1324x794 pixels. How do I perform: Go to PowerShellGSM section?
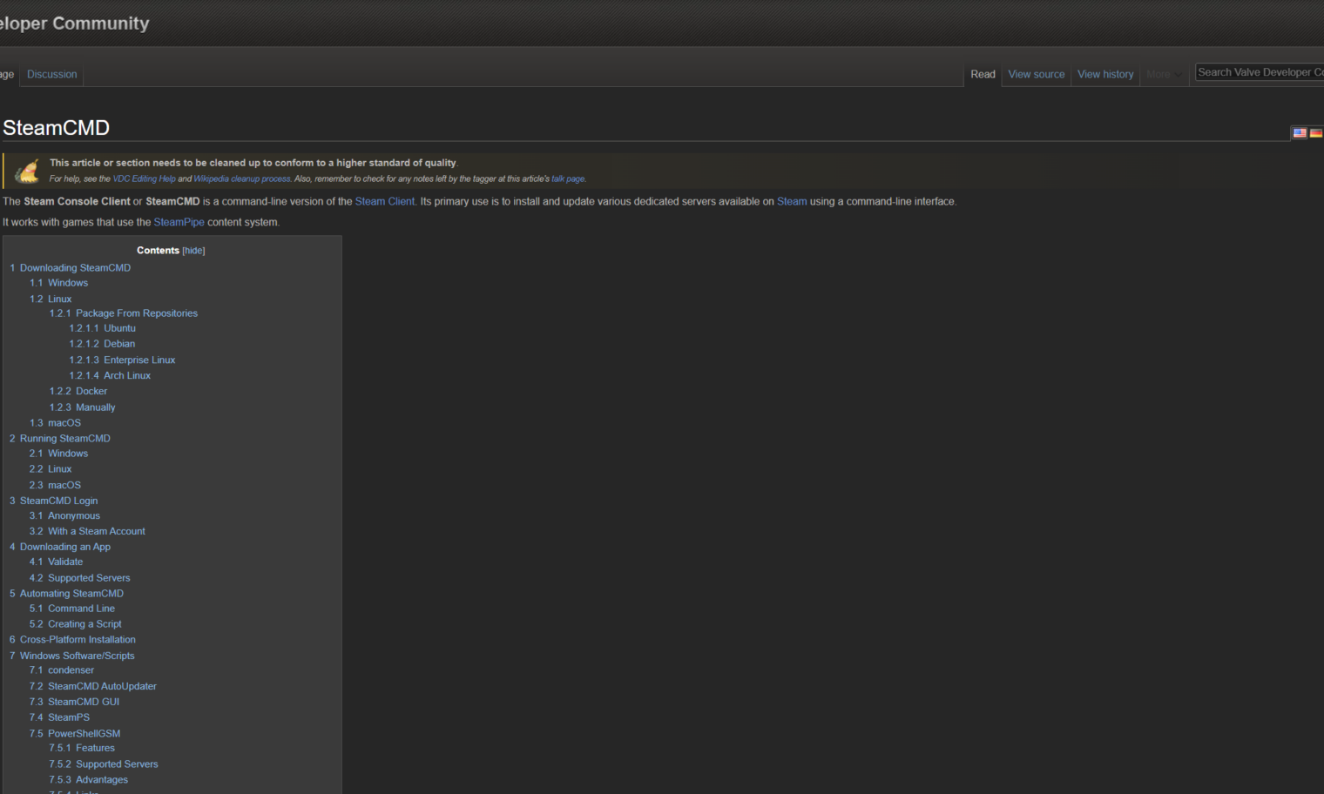[x=75, y=734]
